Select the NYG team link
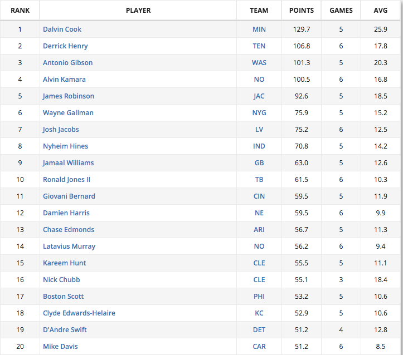The height and width of the screenshot is (355, 403). pyautogui.click(x=259, y=112)
